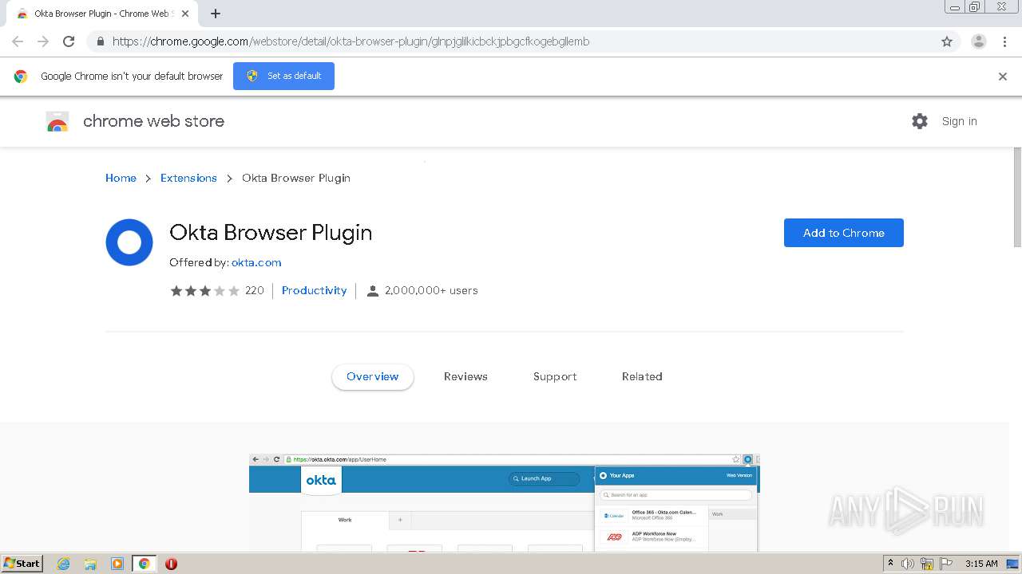Open the media player taskbar icon
The height and width of the screenshot is (574, 1022).
coord(117,564)
